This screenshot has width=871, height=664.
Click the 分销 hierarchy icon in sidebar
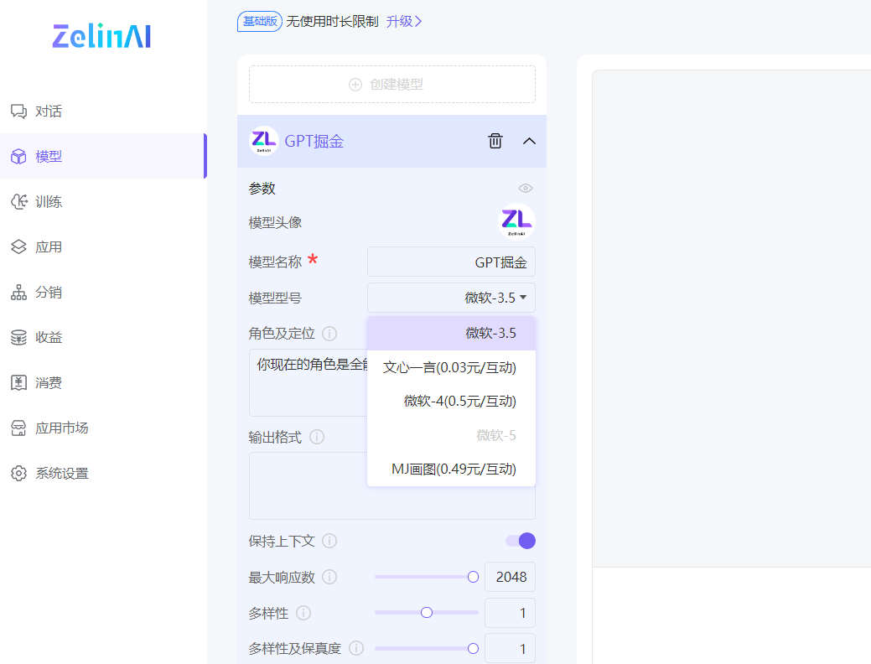tap(19, 293)
